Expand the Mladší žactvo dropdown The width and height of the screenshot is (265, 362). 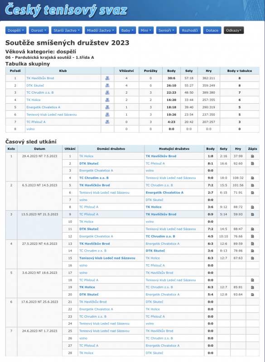tap(101, 30)
